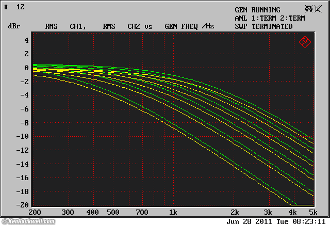Image resolution: width=330 pixels, height=225 pixels.
Task: Click the 'GEN FREQ /Hz' axis title
Action: coord(189,26)
